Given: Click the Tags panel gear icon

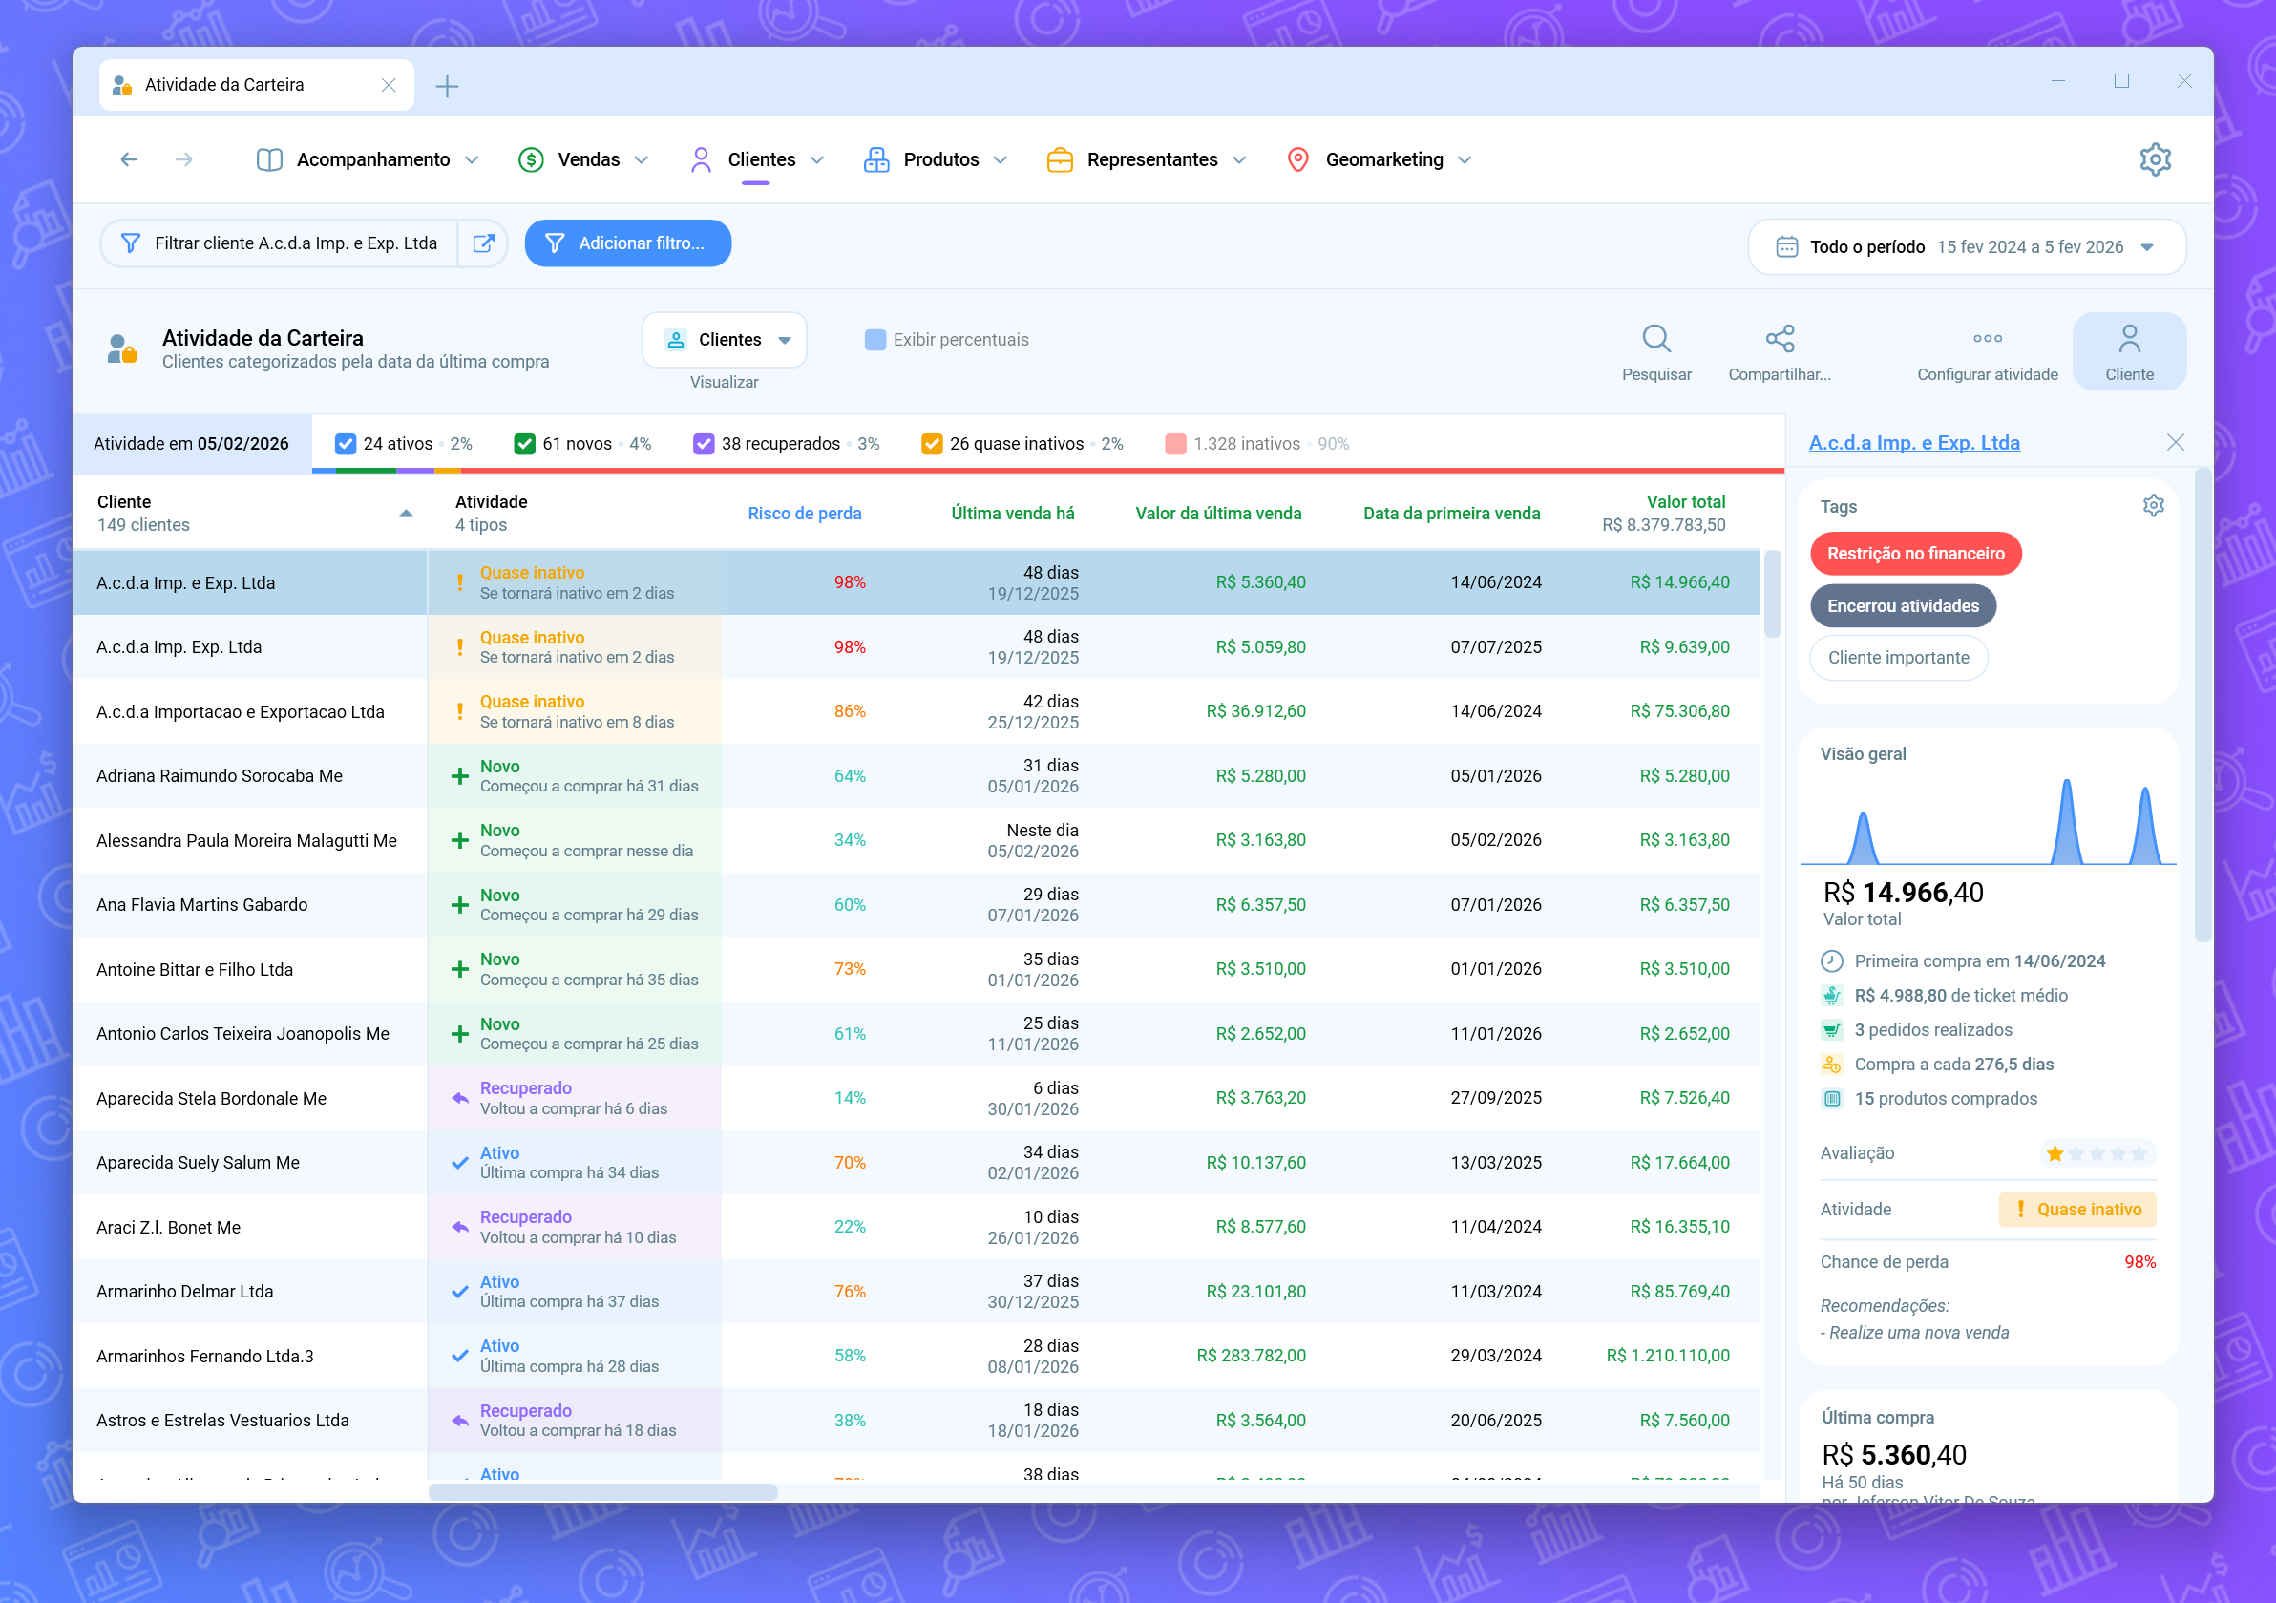Looking at the screenshot, I should pos(2153,506).
